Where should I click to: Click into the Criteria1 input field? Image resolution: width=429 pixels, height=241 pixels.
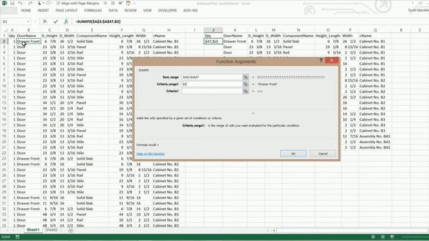(212, 91)
